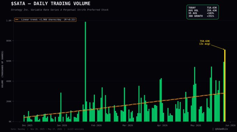Click the VS AVG +103% stat row
The image size is (237, 132).
click(x=201, y=13)
